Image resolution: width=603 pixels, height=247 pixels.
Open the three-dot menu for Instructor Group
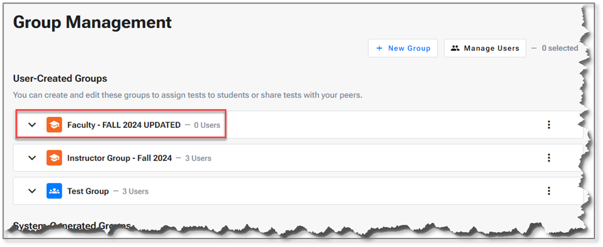coord(549,158)
